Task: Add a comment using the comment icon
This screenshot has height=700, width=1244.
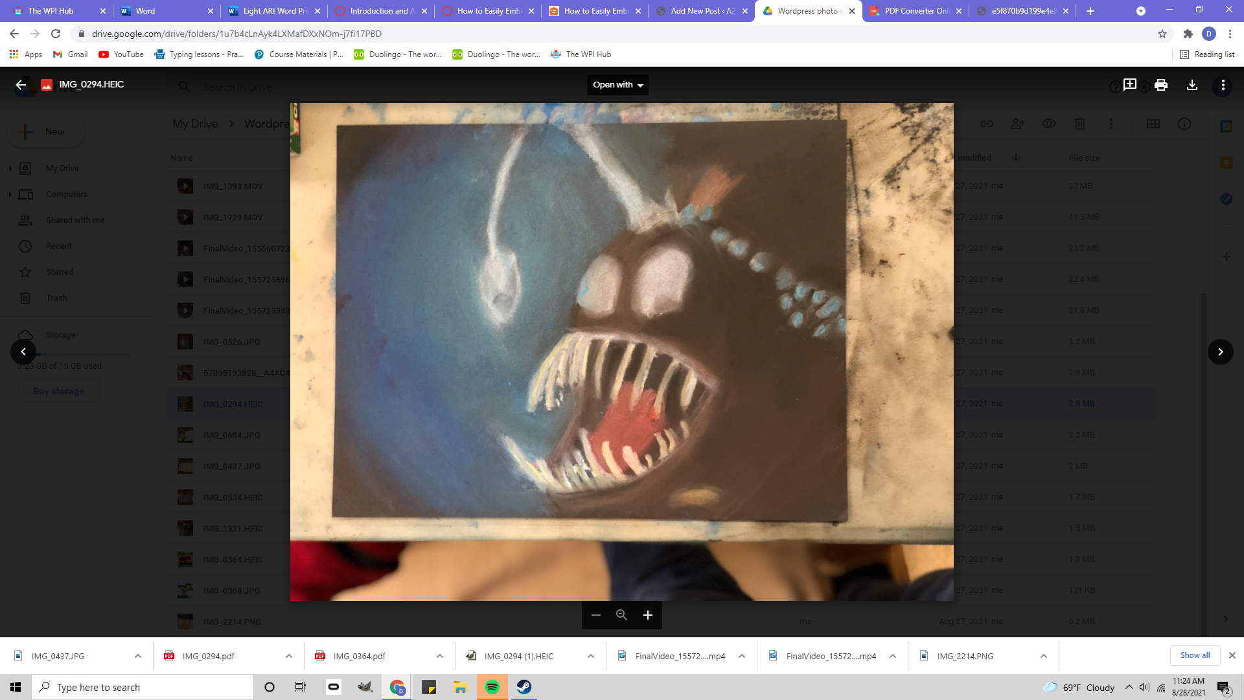Action: 1130,85
